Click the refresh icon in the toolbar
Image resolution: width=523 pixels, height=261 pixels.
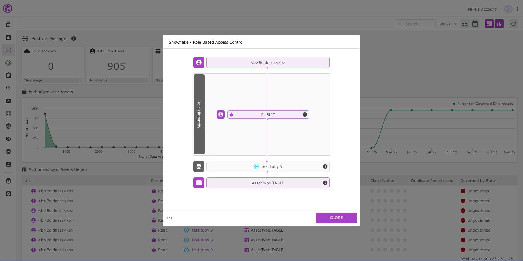click(x=513, y=24)
